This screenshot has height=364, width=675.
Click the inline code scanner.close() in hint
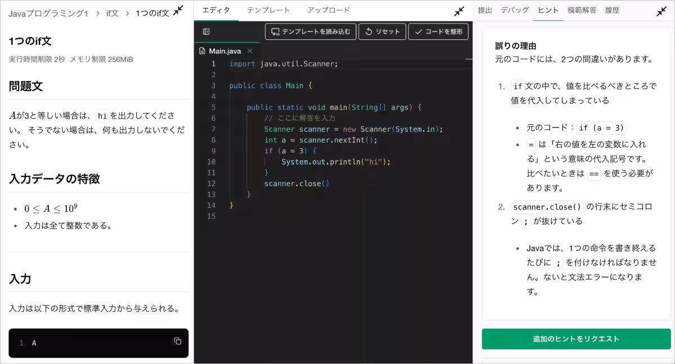click(547, 207)
